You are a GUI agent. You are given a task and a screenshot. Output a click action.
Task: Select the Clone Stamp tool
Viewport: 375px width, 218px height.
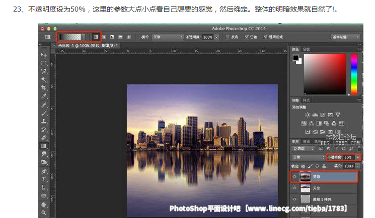pos(44,121)
